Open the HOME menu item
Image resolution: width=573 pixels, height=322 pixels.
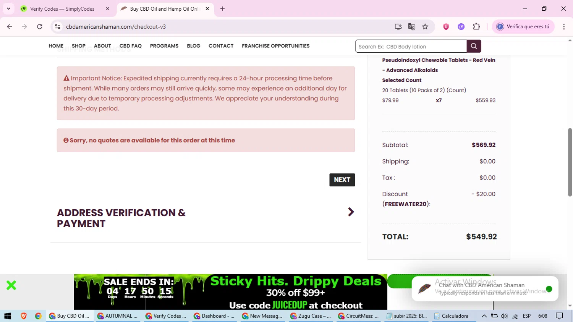(56, 46)
